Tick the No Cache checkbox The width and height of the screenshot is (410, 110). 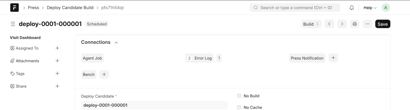tap(239, 107)
